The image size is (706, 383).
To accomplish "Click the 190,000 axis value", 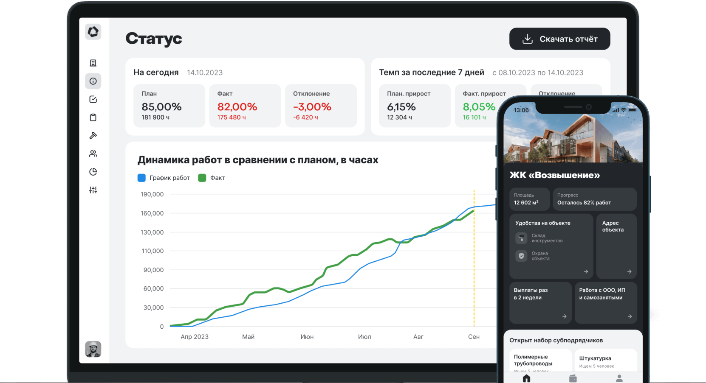I will pyautogui.click(x=152, y=194).
